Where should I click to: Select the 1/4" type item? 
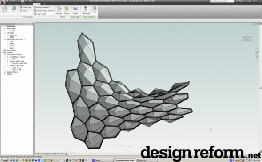pos(14,59)
